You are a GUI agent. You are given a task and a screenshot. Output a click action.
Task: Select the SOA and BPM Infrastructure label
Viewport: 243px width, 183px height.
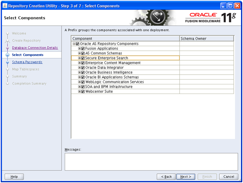[109, 87]
